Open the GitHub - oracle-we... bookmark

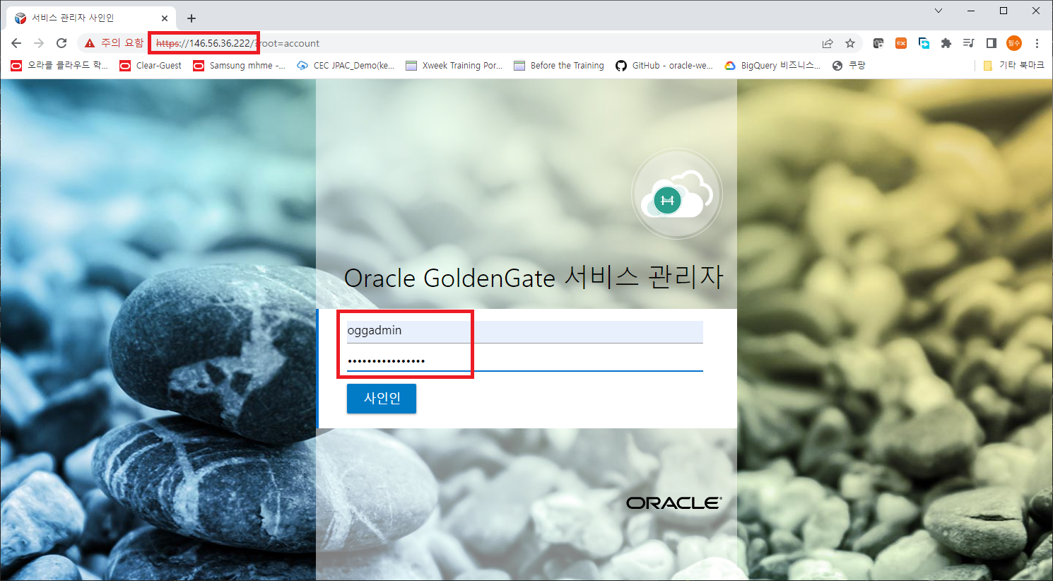pos(664,65)
